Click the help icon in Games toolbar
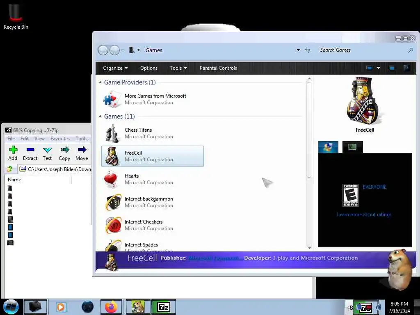 tap(406, 68)
